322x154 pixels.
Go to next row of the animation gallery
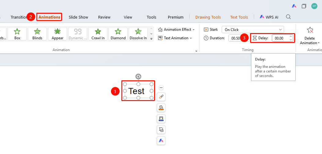pos(151,34)
